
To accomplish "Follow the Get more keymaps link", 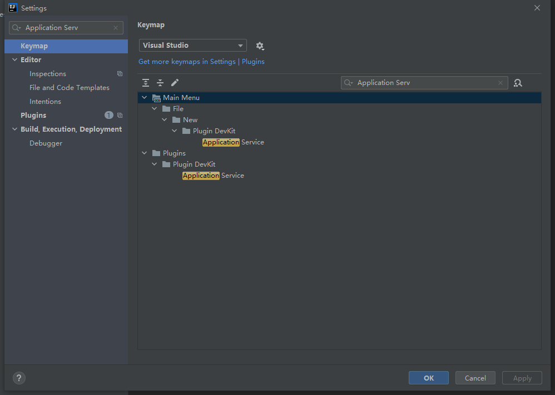I will (201, 62).
